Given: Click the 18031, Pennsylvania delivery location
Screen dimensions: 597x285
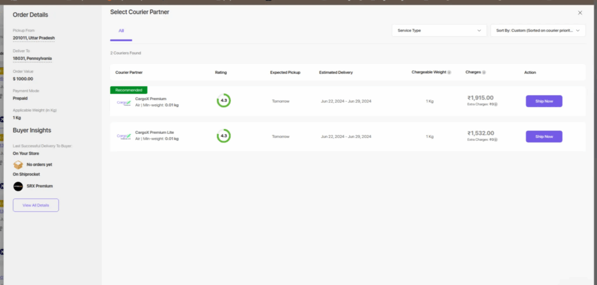Looking at the screenshot, I should (x=33, y=59).
